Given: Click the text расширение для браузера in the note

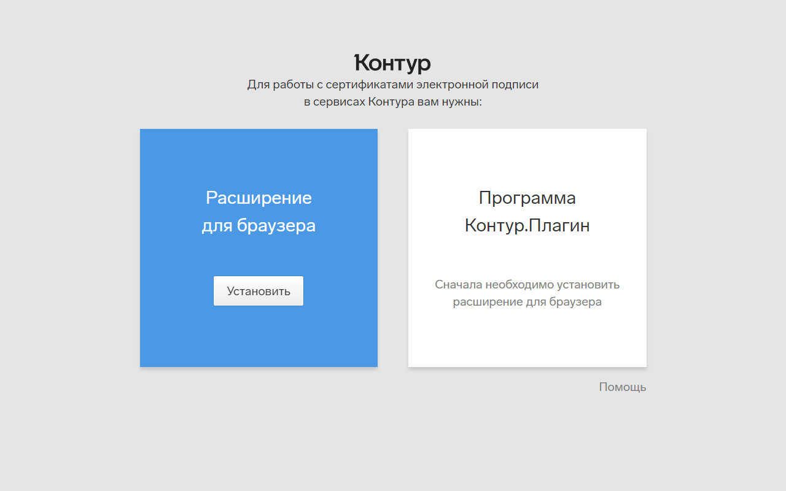Looking at the screenshot, I should pyautogui.click(x=527, y=301).
